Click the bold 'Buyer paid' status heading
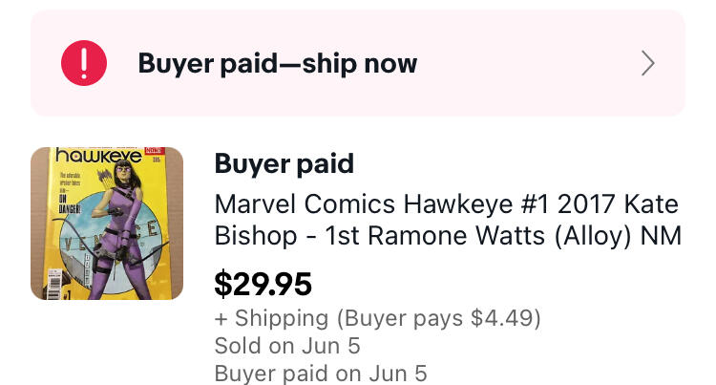 tap(284, 163)
